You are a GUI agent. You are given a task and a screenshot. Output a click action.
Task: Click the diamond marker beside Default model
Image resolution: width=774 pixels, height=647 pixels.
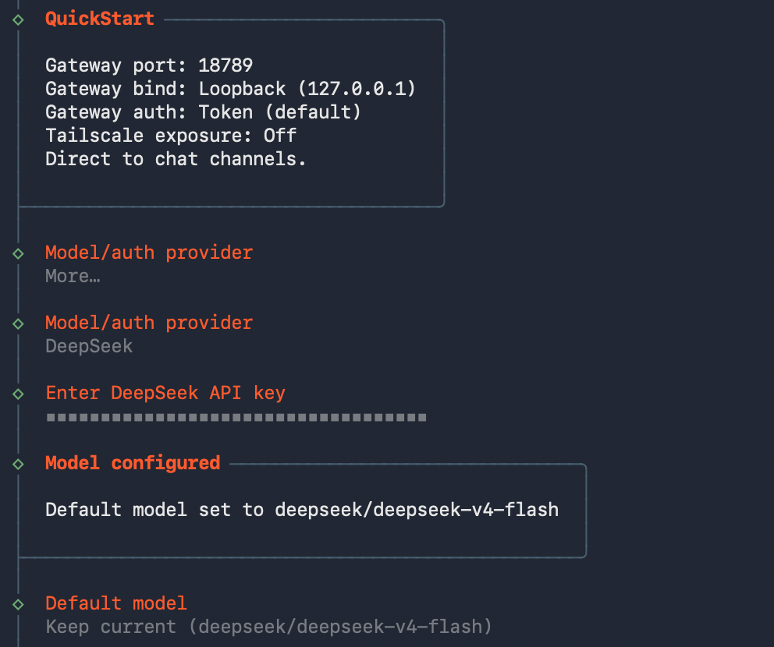[18, 604]
